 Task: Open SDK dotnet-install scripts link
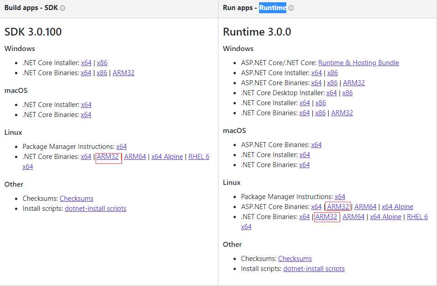tap(95, 208)
